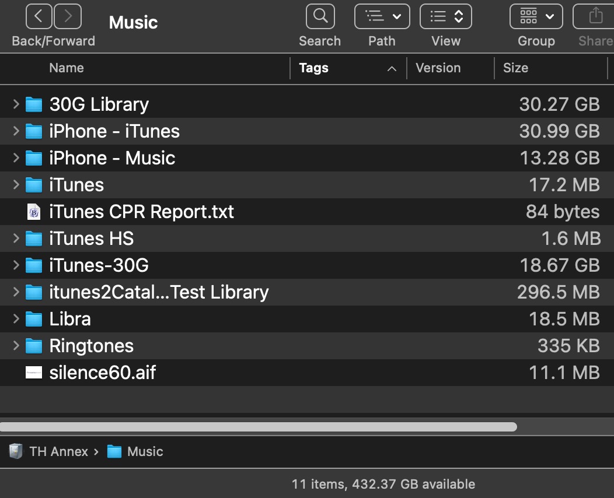Screen dimensions: 614x498
Task: Select the iPhone - Music name text
Action: 112,158
